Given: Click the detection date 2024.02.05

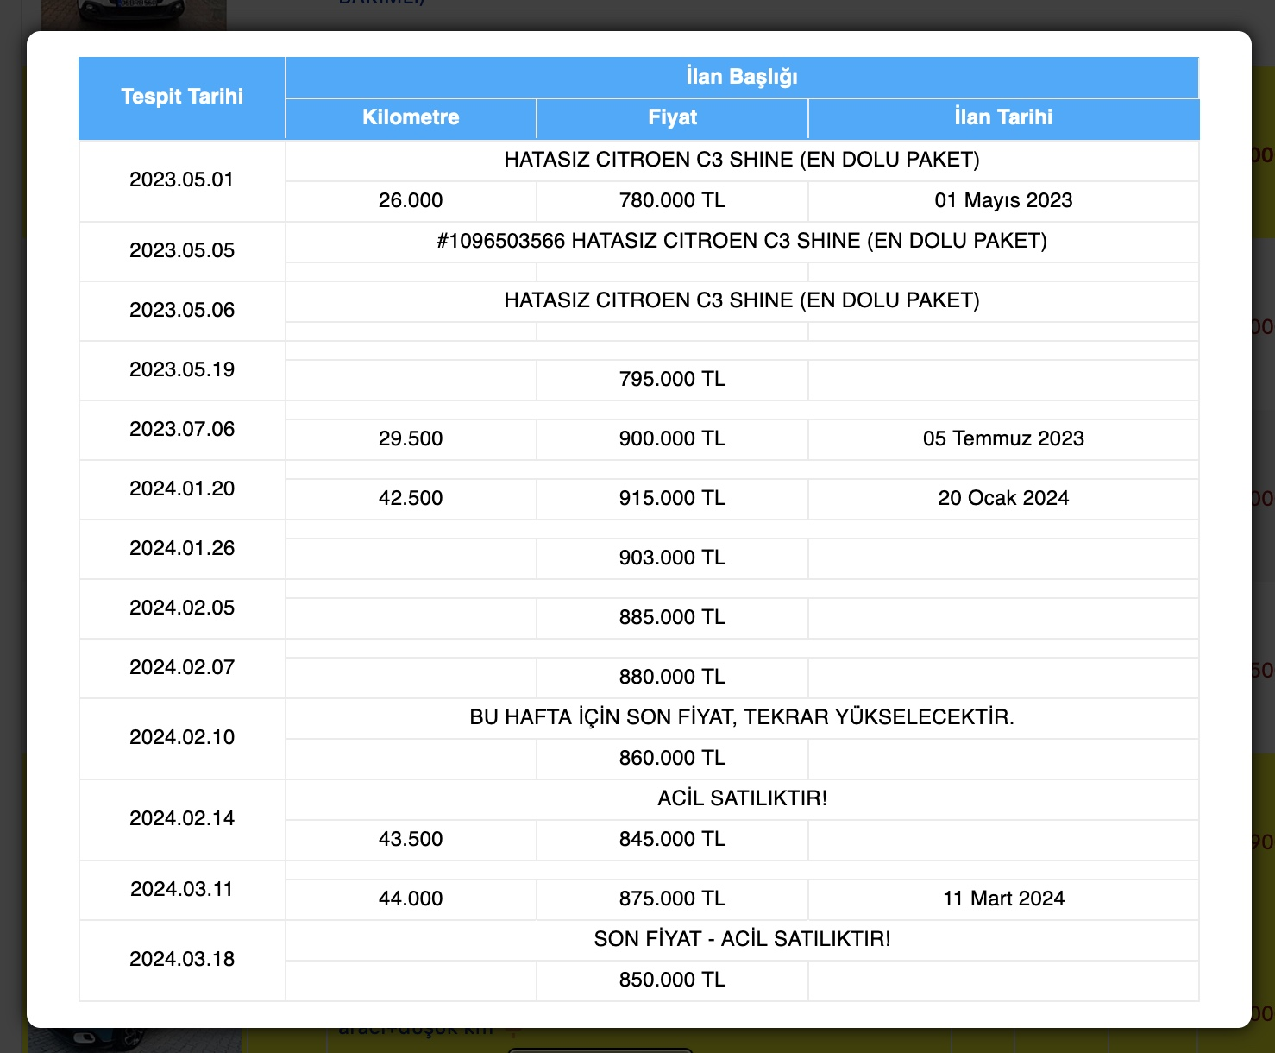Looking at the screenshot, I should pos(182,608).
